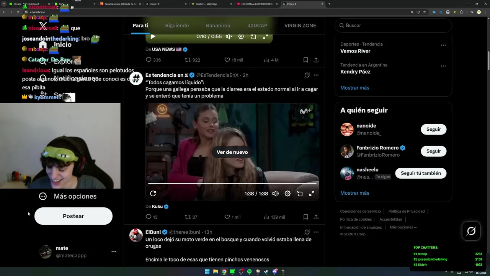Open Spotify from the taskbar
The image size is (490, 276).
point(249,271)
